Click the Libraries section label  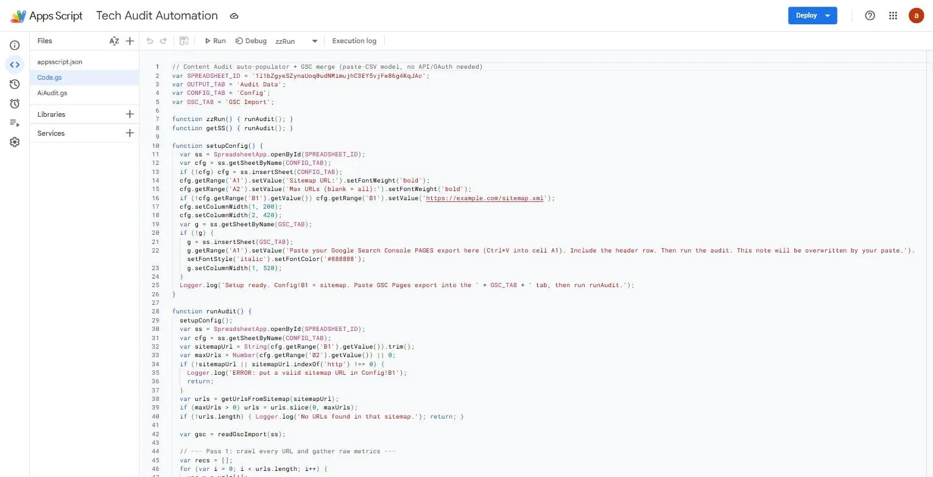[x=51, y=114]
